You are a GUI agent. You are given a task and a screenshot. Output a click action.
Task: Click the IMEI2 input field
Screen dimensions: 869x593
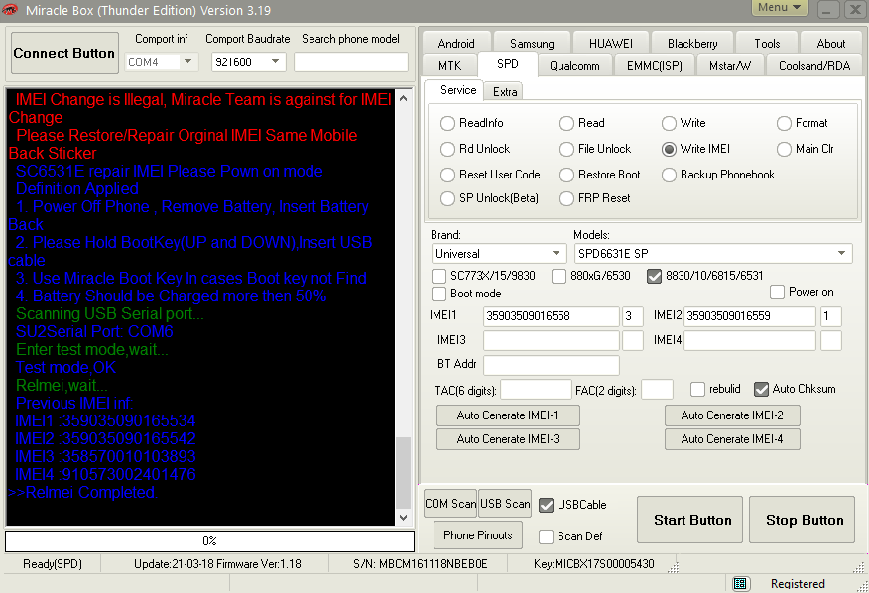point(750,316)
